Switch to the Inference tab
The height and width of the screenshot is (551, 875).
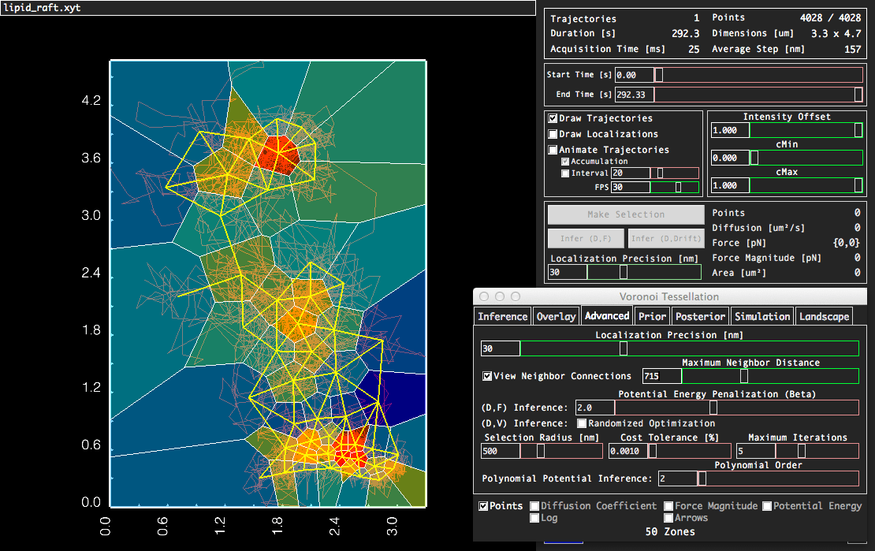(502, 316)
